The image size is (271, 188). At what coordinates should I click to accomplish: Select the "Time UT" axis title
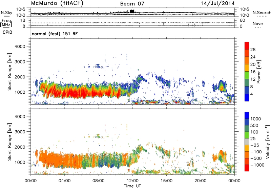pos(132,186)
